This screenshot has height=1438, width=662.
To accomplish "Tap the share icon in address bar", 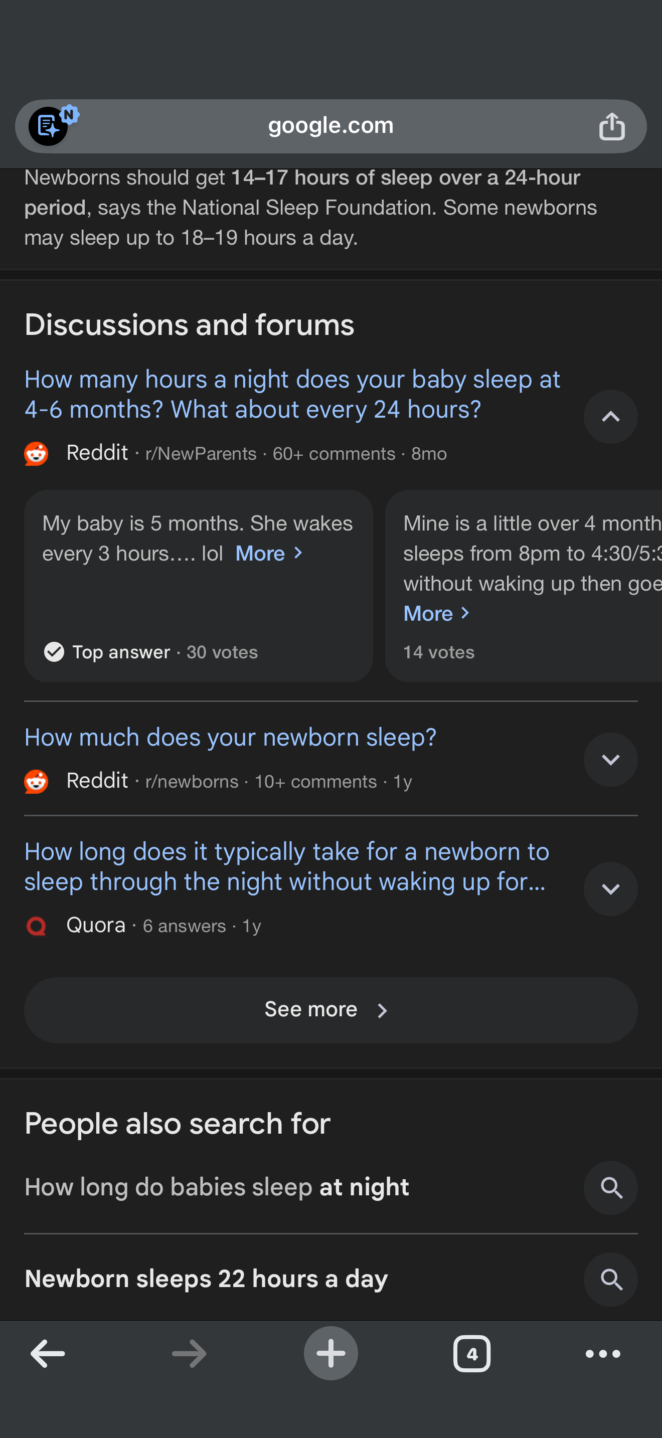I will 611,126.
